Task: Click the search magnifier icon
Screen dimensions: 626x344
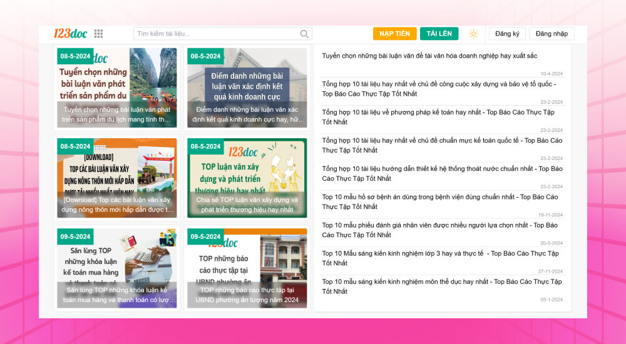Action: 304,34
